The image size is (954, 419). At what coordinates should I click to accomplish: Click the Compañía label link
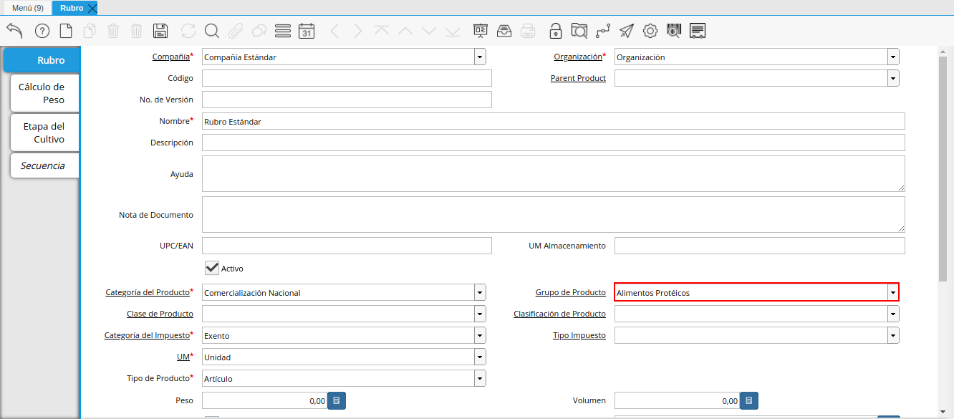(171, 57)
